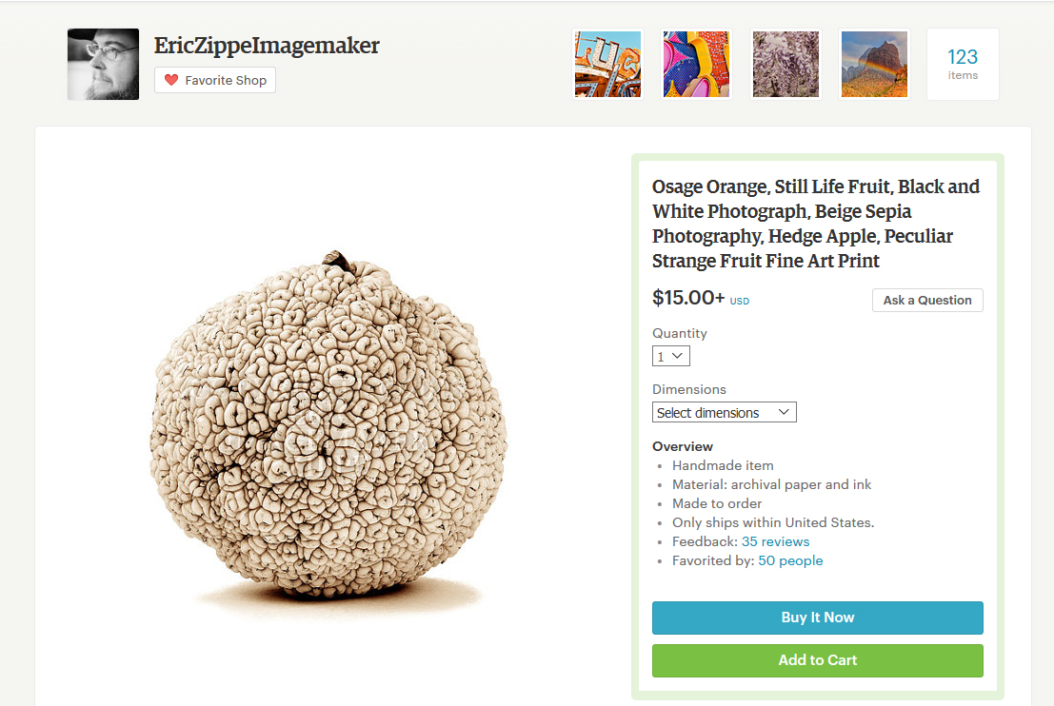
Task: View the colorful abstract shapes thumbnail
Action: pos(696,65)
